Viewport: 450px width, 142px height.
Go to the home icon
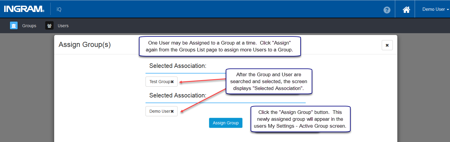tap(406, 10)
